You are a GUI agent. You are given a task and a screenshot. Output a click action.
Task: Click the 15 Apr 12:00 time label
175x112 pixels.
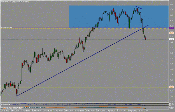(x=143, y=111)
